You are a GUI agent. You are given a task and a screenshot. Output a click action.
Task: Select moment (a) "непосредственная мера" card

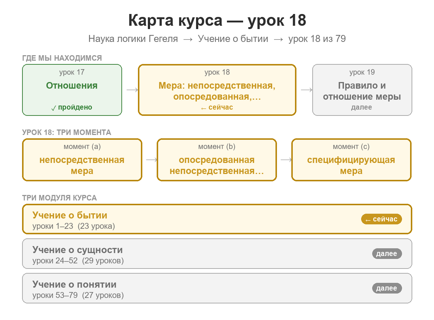(82, 160)
